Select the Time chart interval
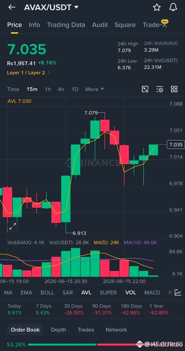The width and height of the screenshot is (185, 351). [13, 89]
